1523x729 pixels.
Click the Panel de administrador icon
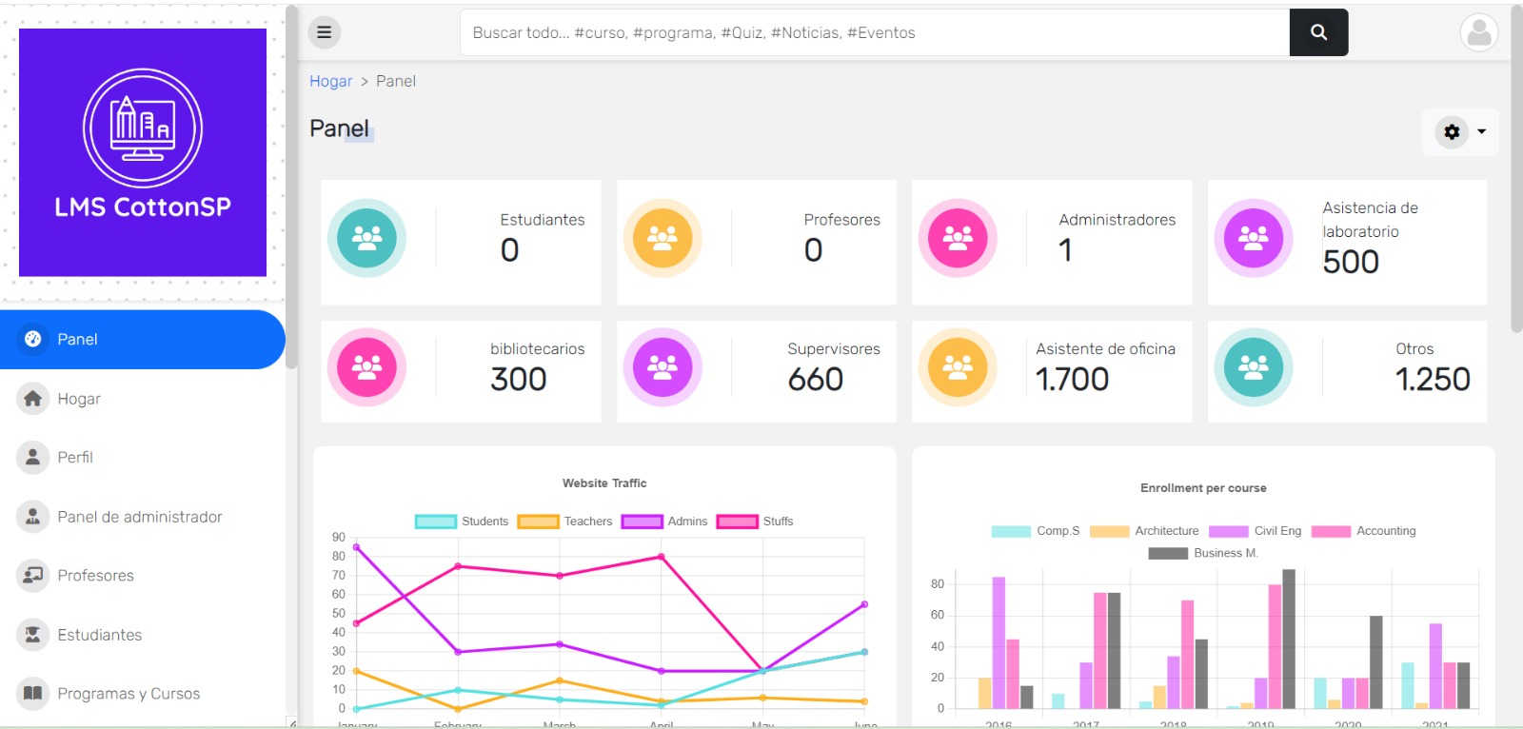32,516
